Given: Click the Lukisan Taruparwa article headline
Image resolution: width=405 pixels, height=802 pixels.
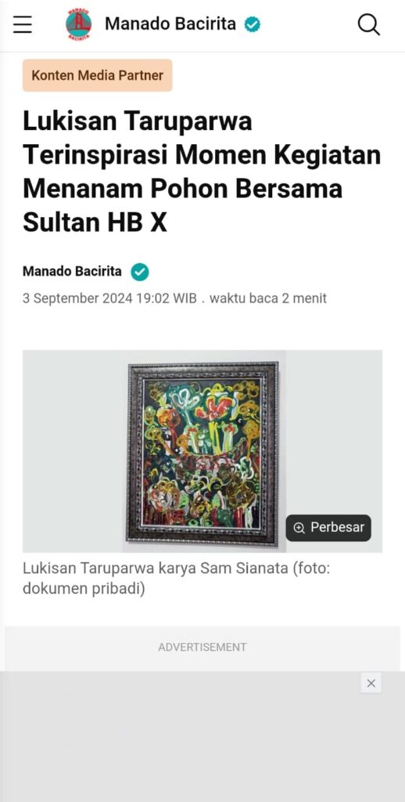Looking at the screenshot, I should pos(202,172).
